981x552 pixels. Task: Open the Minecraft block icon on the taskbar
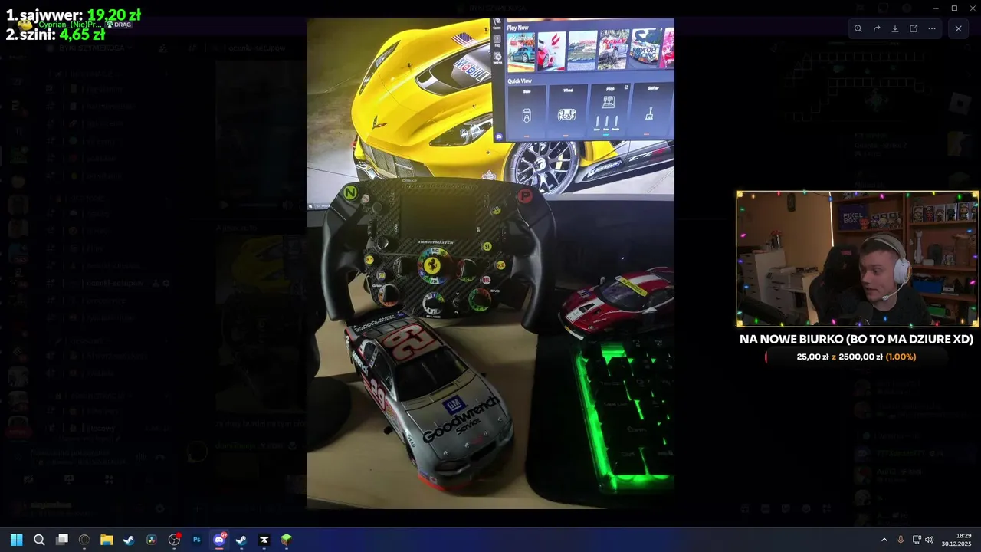click(286, 540)
